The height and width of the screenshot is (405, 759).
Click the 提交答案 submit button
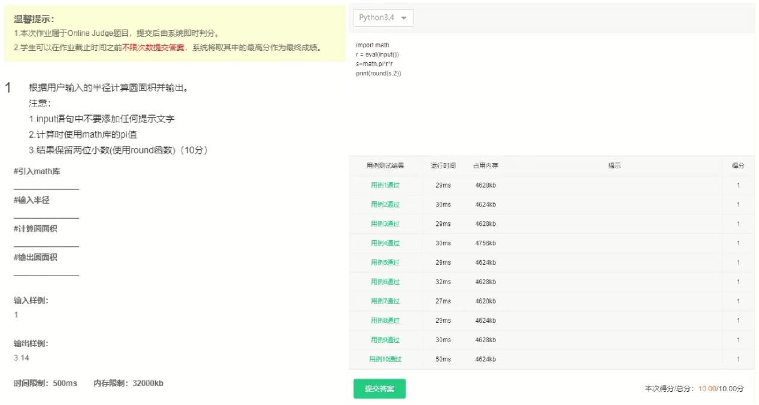(379, 389)
